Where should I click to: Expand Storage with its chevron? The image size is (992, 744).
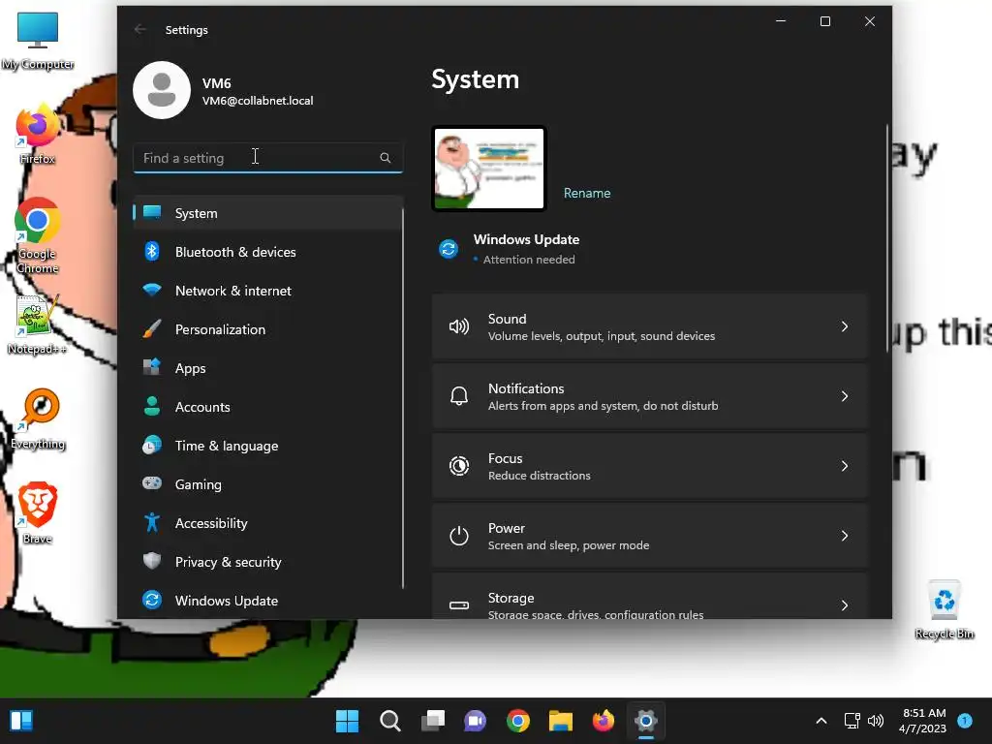coord(845,605)
